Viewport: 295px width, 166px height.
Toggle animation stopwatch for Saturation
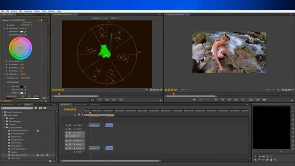click(x=7, y=74)
